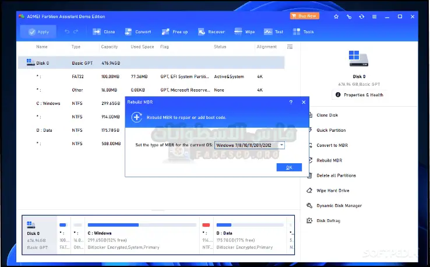Click the Apply button in the toolbar
The image size is (430, 267).
coord(38,32)
